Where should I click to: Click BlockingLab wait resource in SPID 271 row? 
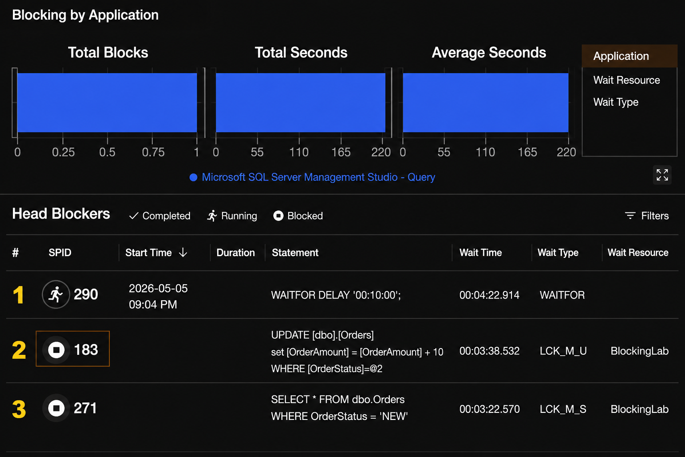[640, 409]
